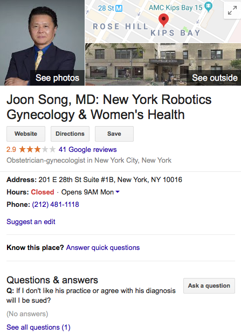Click the 2.9 rating number
This screenshot has height=334, width=241.
coord(11,149)
